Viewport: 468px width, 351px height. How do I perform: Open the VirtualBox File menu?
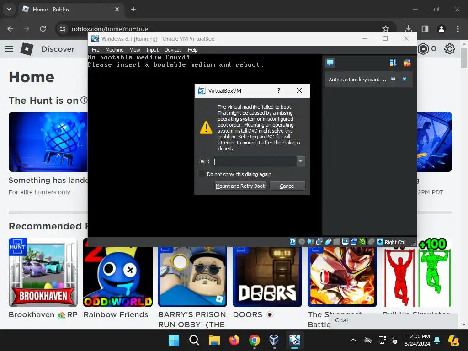96,50
